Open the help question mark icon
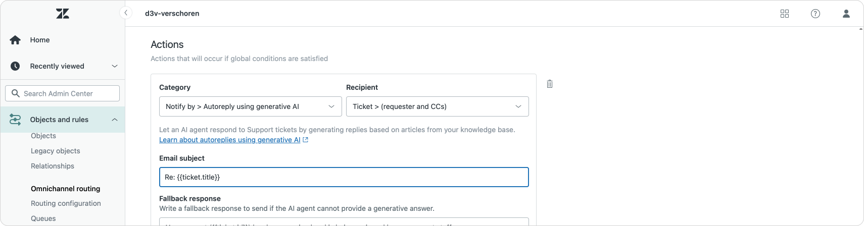 (x=815, y=14)
